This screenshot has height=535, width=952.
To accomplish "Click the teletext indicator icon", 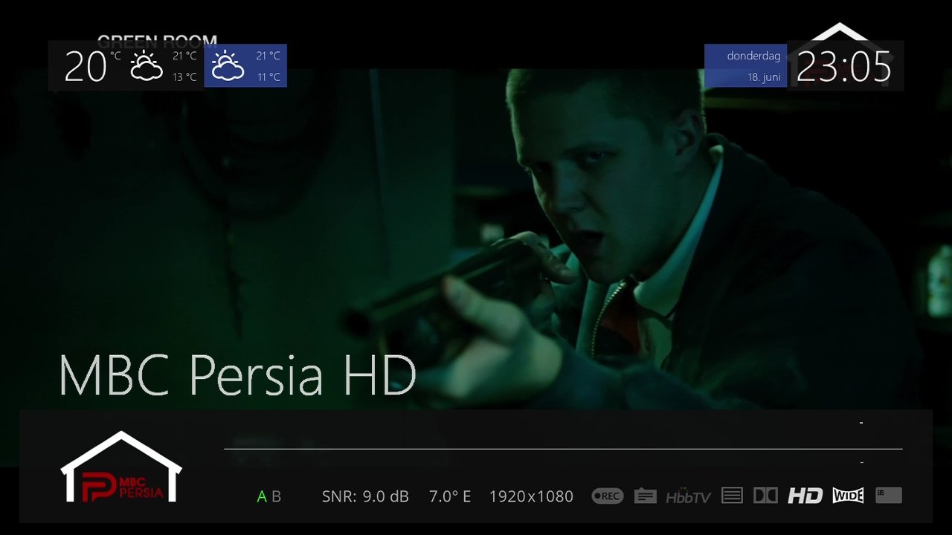I will pos(732,496).
